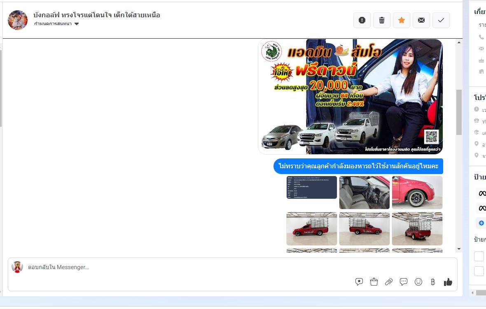The width and height of the screenshot is (486, 309).
Task: Tick the second label checkbox in sidebar
Action: pos(479,271)
